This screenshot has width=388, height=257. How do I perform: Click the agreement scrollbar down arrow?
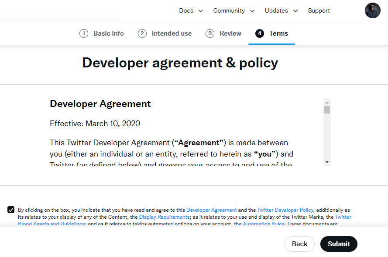[x=327, y=162]
